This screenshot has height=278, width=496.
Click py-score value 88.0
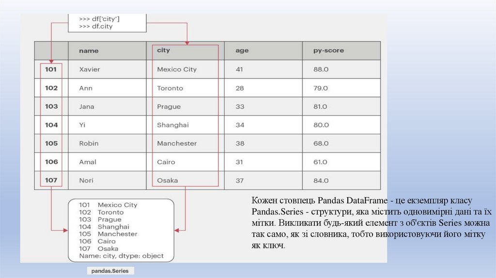coord(321,69)
